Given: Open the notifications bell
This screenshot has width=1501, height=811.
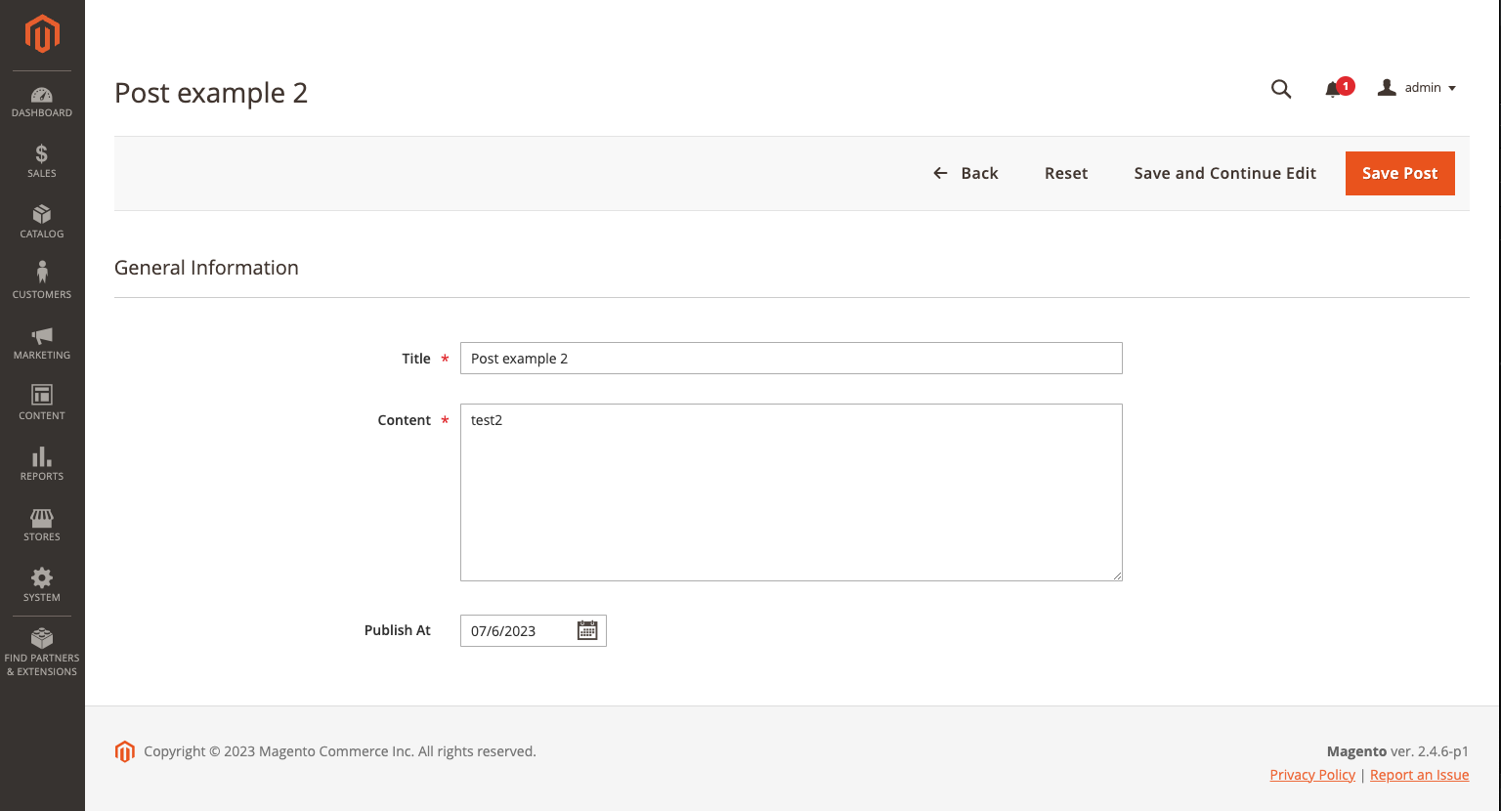Looking at the screenshot, I should [x=1333, y=89].
